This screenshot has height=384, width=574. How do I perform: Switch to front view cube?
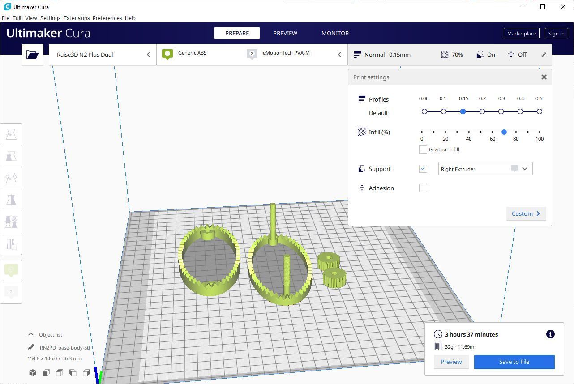(46, 373)
